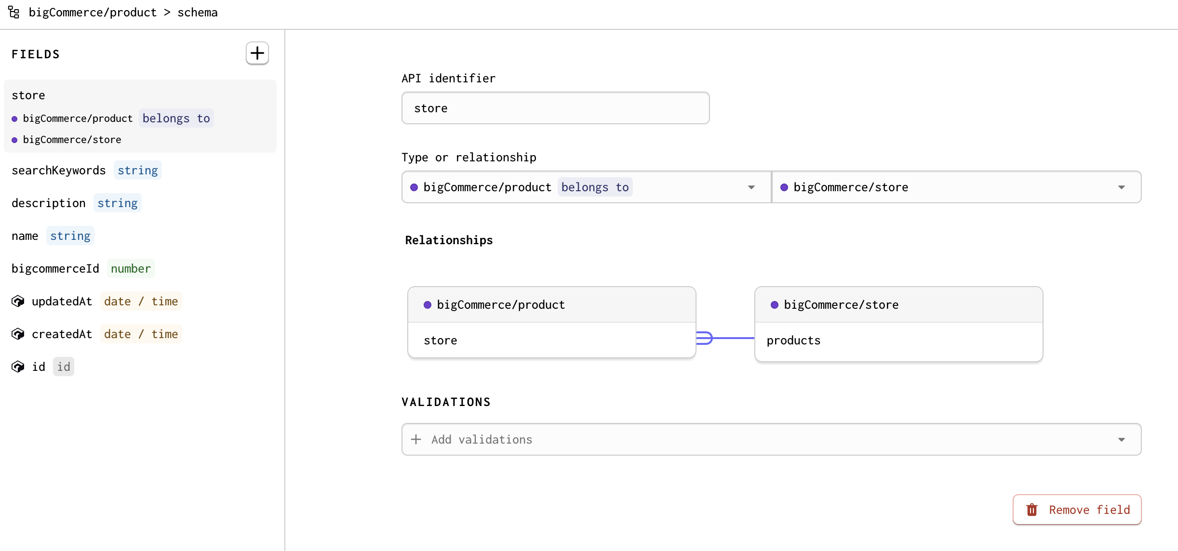Image resolution: width=1178 pixels, height=551 pixels.
Task: Click the system icon beside updatedAt
Action: click(x=18, y=301)
